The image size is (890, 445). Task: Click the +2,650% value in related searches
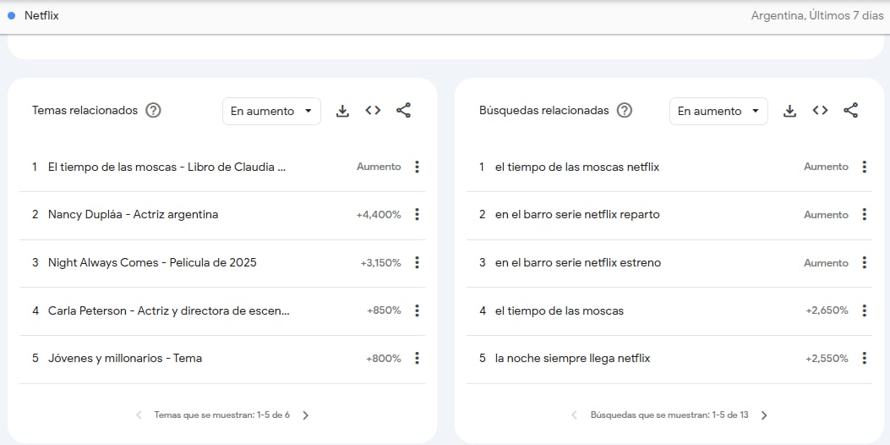coord(827,310)
